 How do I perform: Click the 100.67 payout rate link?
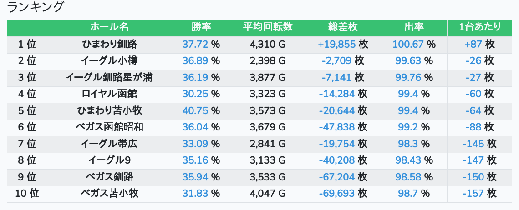pos(408,45)
